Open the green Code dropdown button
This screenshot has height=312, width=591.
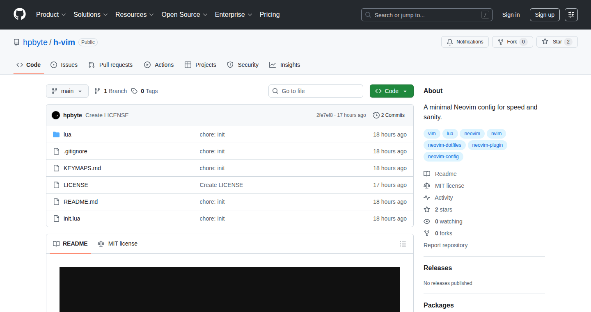[x=392, y=91]
